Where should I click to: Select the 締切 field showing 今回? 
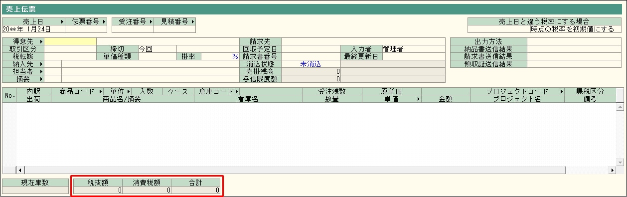tap(157, 49)
